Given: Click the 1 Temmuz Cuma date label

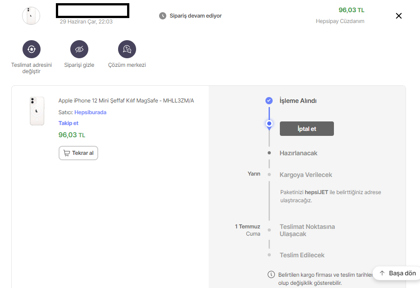Looking at the screenshot, I should coord(247,230).
